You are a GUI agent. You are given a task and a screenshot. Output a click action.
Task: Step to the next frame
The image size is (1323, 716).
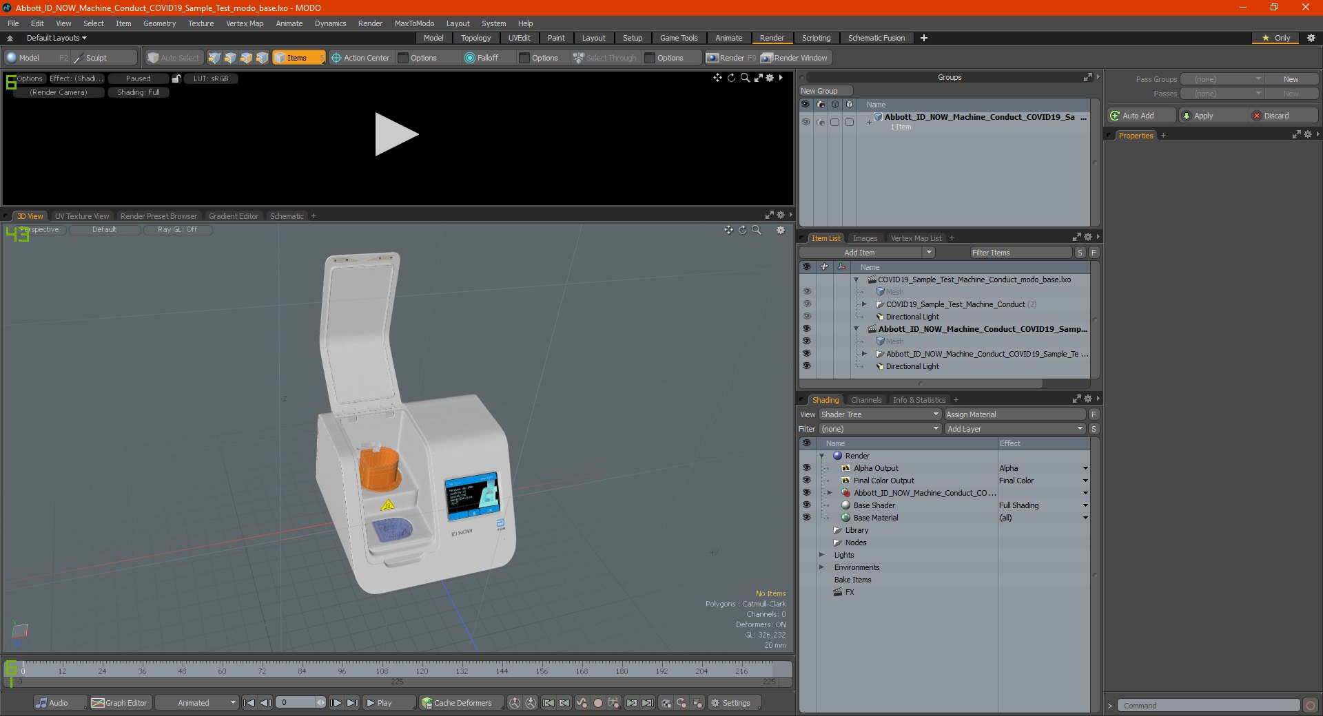click(336, 703)
